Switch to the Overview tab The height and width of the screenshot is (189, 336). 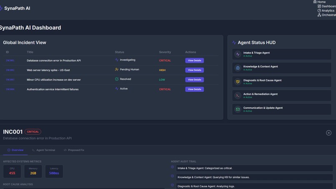click(15, 150)
